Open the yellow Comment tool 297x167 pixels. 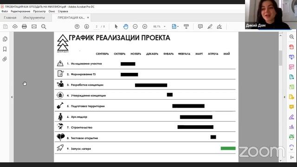coord(291,107)
